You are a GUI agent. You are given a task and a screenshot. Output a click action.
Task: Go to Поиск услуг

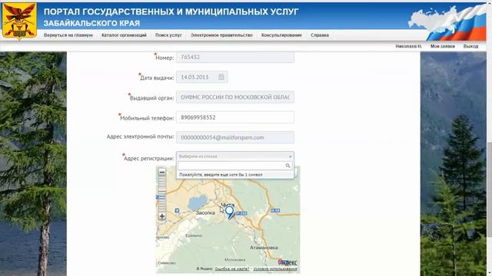(168, 35)
